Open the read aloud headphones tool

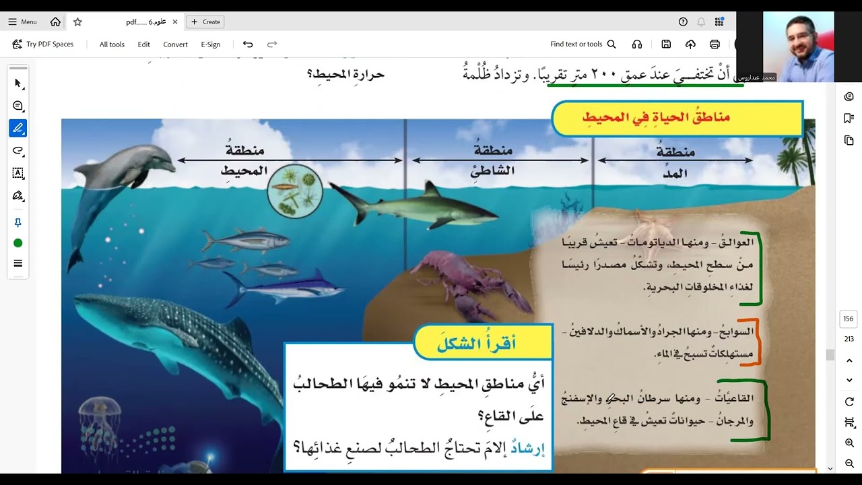[637, 44]
